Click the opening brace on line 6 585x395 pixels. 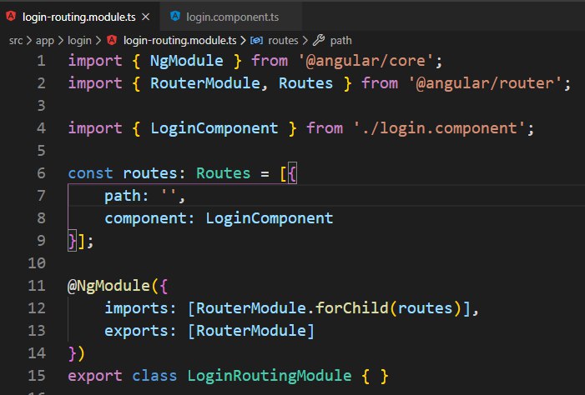pos(292,173)
